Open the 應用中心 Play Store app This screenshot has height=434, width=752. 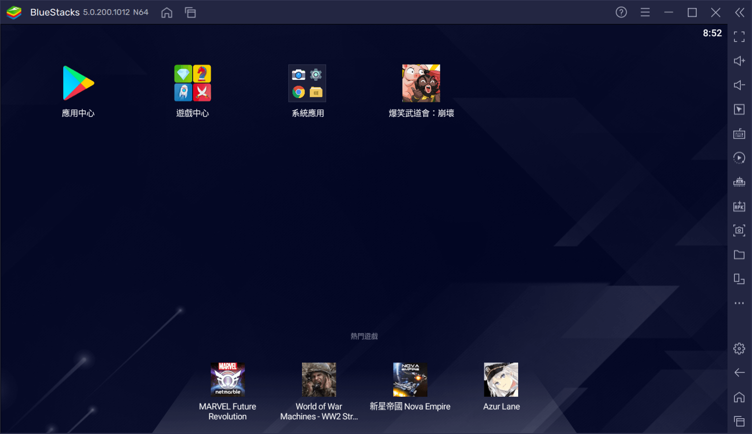pos(78,83)
